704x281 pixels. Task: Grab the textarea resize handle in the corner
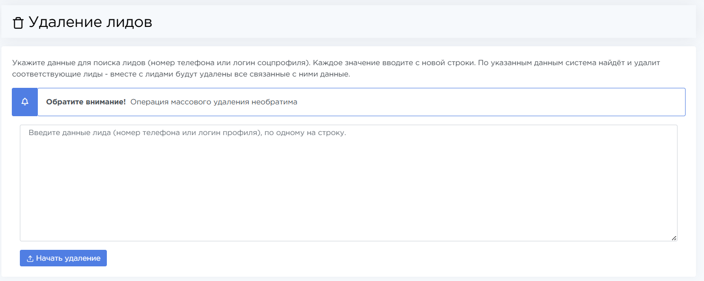pyautogui.click(x=674, y=238)
